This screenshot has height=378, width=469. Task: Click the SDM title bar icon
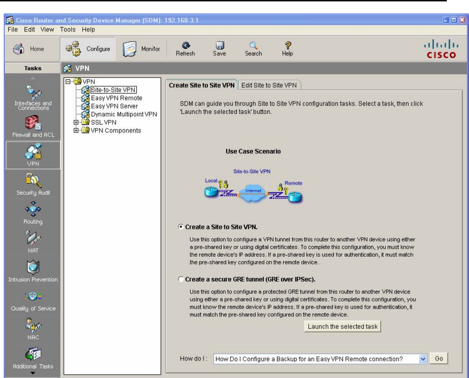point(10,20)
